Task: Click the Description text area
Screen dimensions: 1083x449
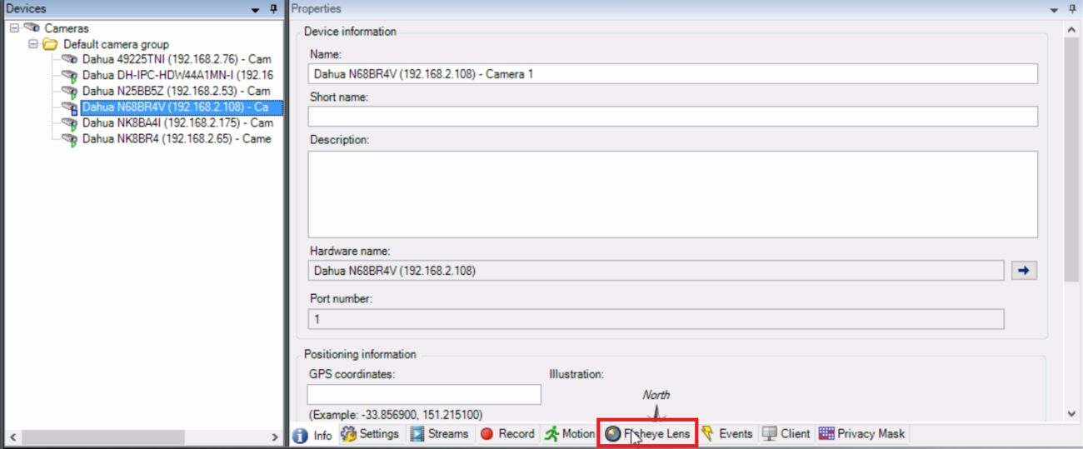Action: tap(672, 194)
